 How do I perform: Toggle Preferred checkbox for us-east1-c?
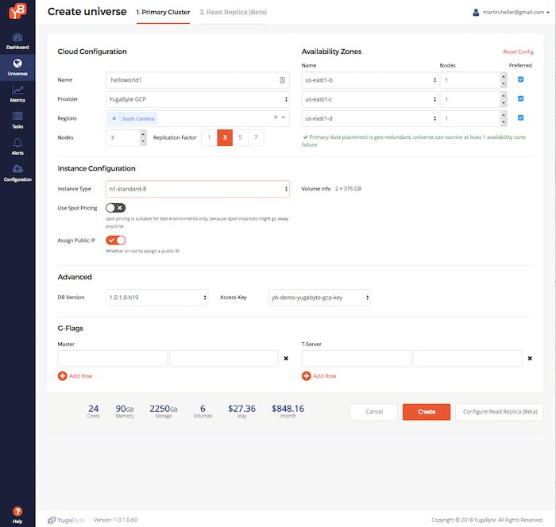[520, 98]
